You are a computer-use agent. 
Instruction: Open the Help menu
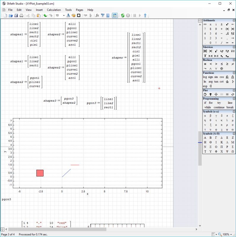pyautogui.click(x=90, y=10)
